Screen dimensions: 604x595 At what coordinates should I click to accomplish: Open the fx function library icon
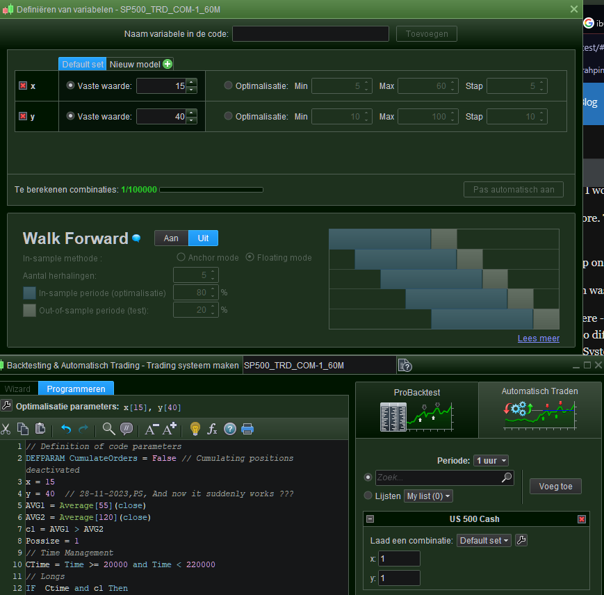pos(213,429)
